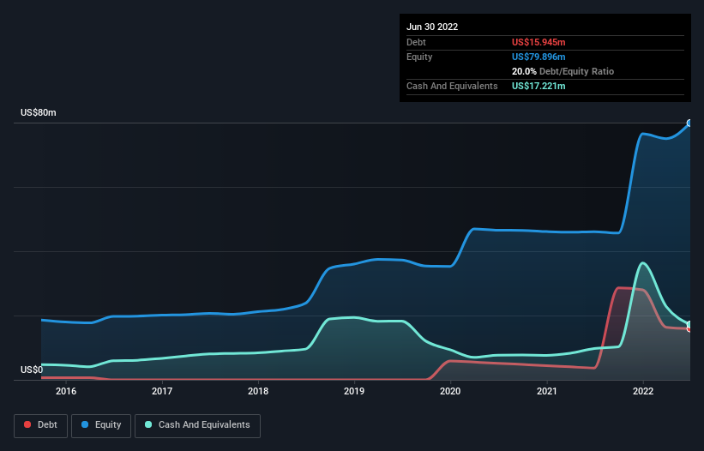Click the US$0 y-axis label
The image size is (704, 451).
tap(32, 370)
